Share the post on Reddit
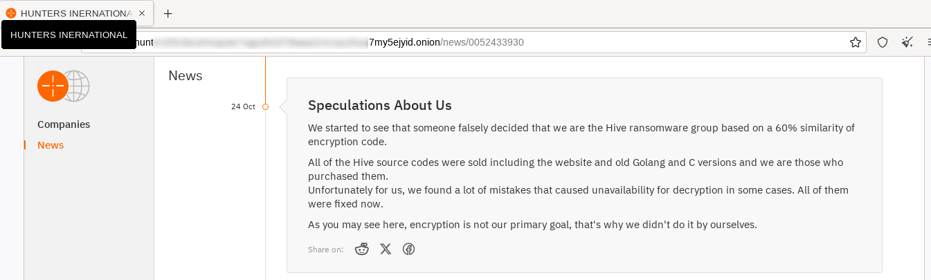931x280 pixels. pos(362,249)
